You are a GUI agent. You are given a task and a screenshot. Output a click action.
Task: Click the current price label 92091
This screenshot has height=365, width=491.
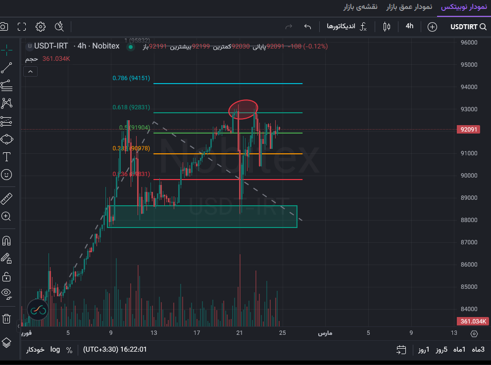468,130
